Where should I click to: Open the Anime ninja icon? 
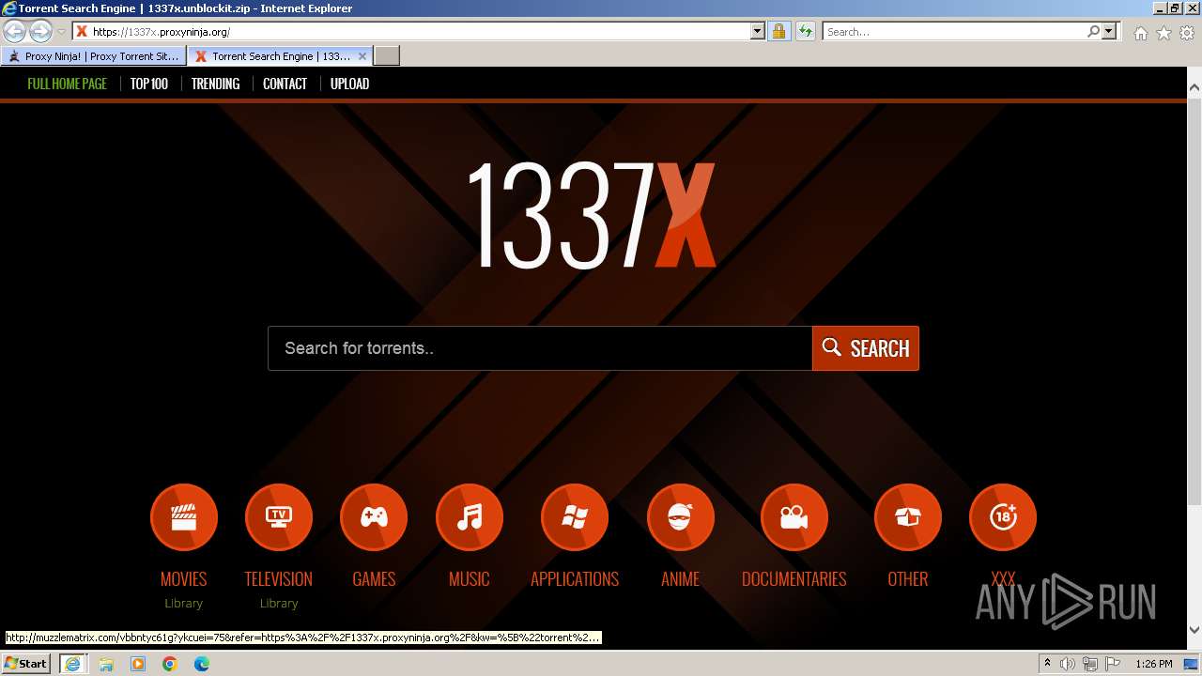tap(681, 516)
